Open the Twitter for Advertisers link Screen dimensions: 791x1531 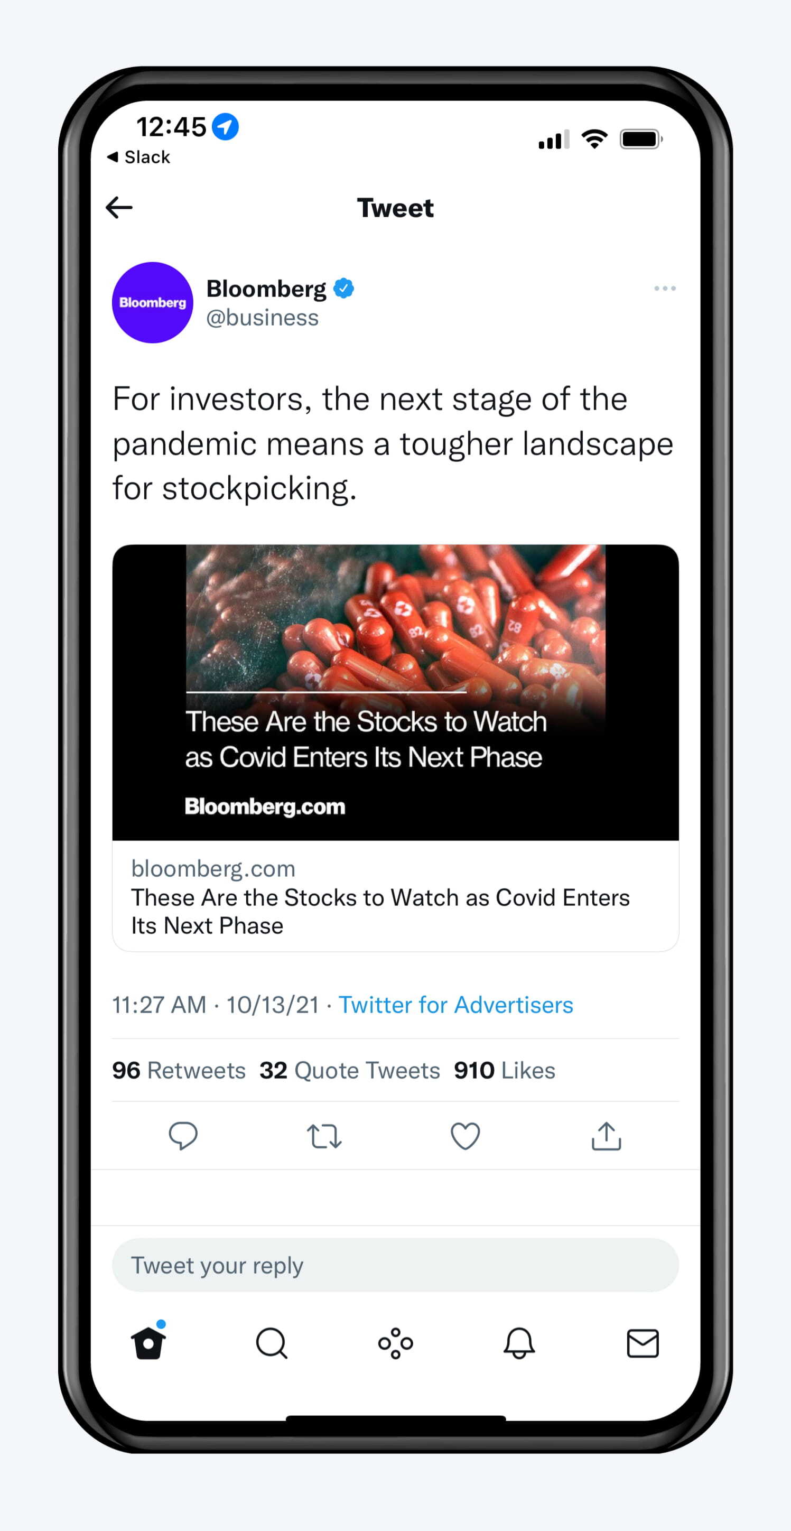click(x=456, y=1005)
